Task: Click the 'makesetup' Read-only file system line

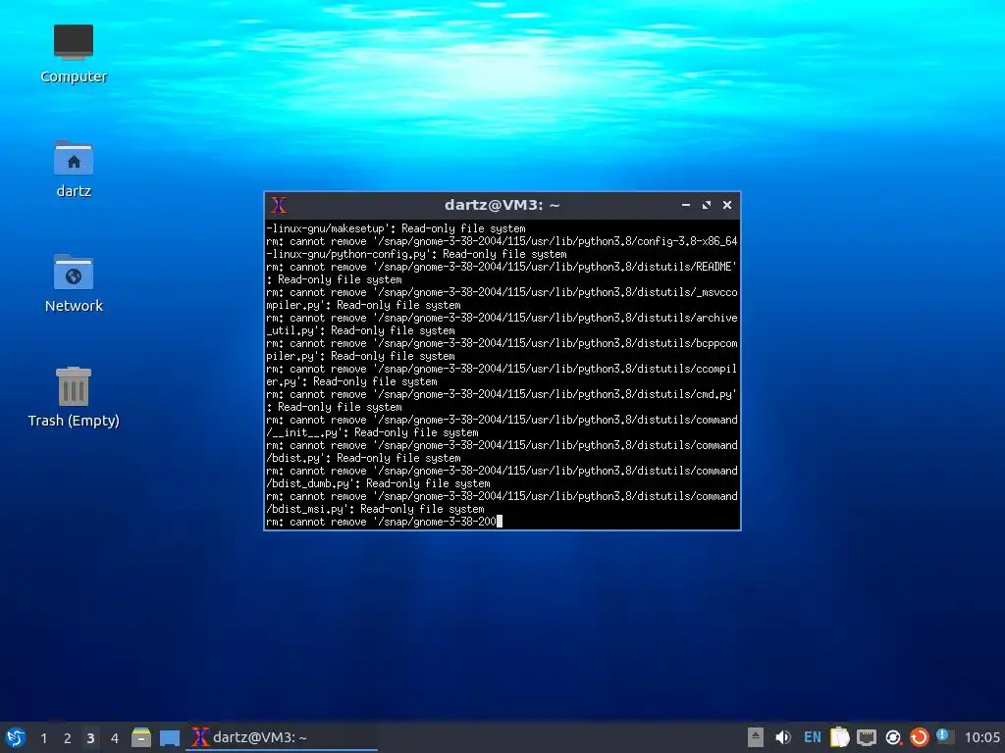Action: (396, 228)
